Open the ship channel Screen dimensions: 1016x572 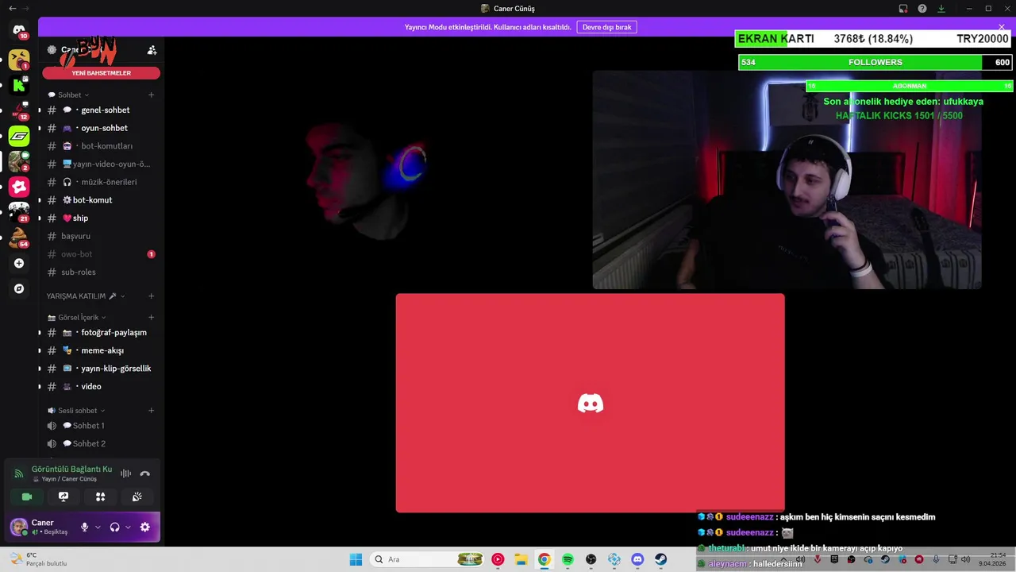102,218
